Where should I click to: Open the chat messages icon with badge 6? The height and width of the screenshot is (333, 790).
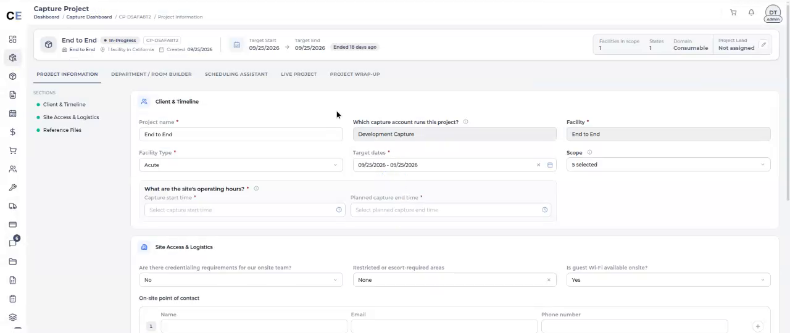(13, 242)
